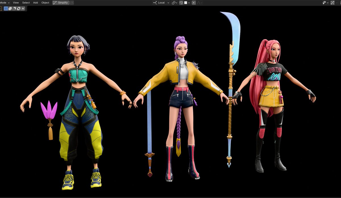Toggle the viewport gizmos arrow icon

tap(332, 3)
